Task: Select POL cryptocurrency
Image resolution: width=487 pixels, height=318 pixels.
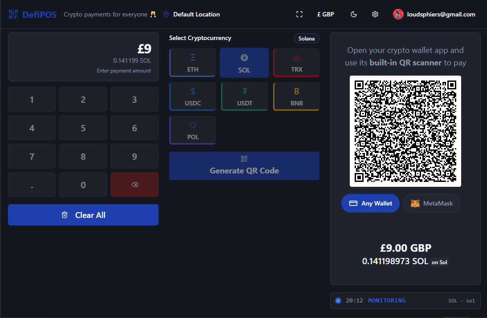Action: (192, 130)
